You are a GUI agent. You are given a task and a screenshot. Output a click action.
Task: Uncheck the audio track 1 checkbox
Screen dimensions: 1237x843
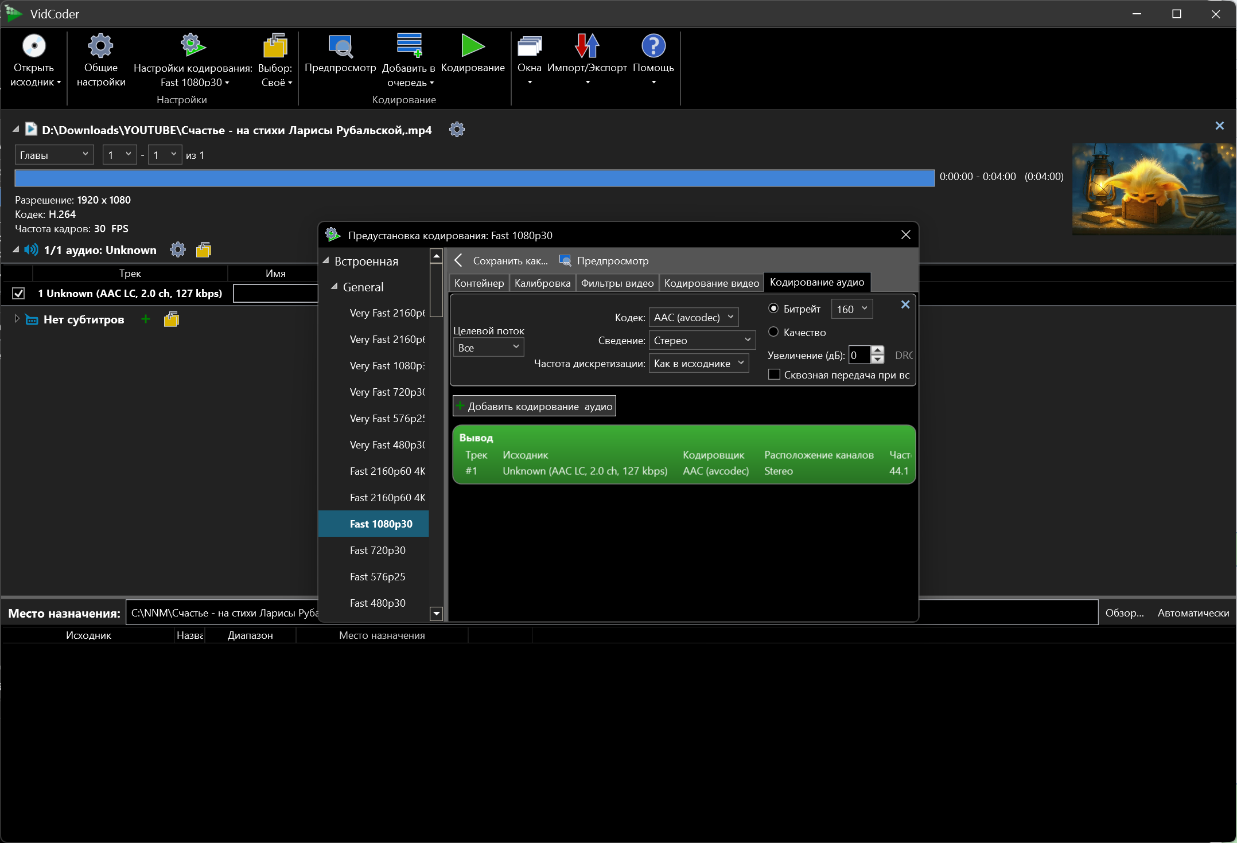tap(18, 294)
